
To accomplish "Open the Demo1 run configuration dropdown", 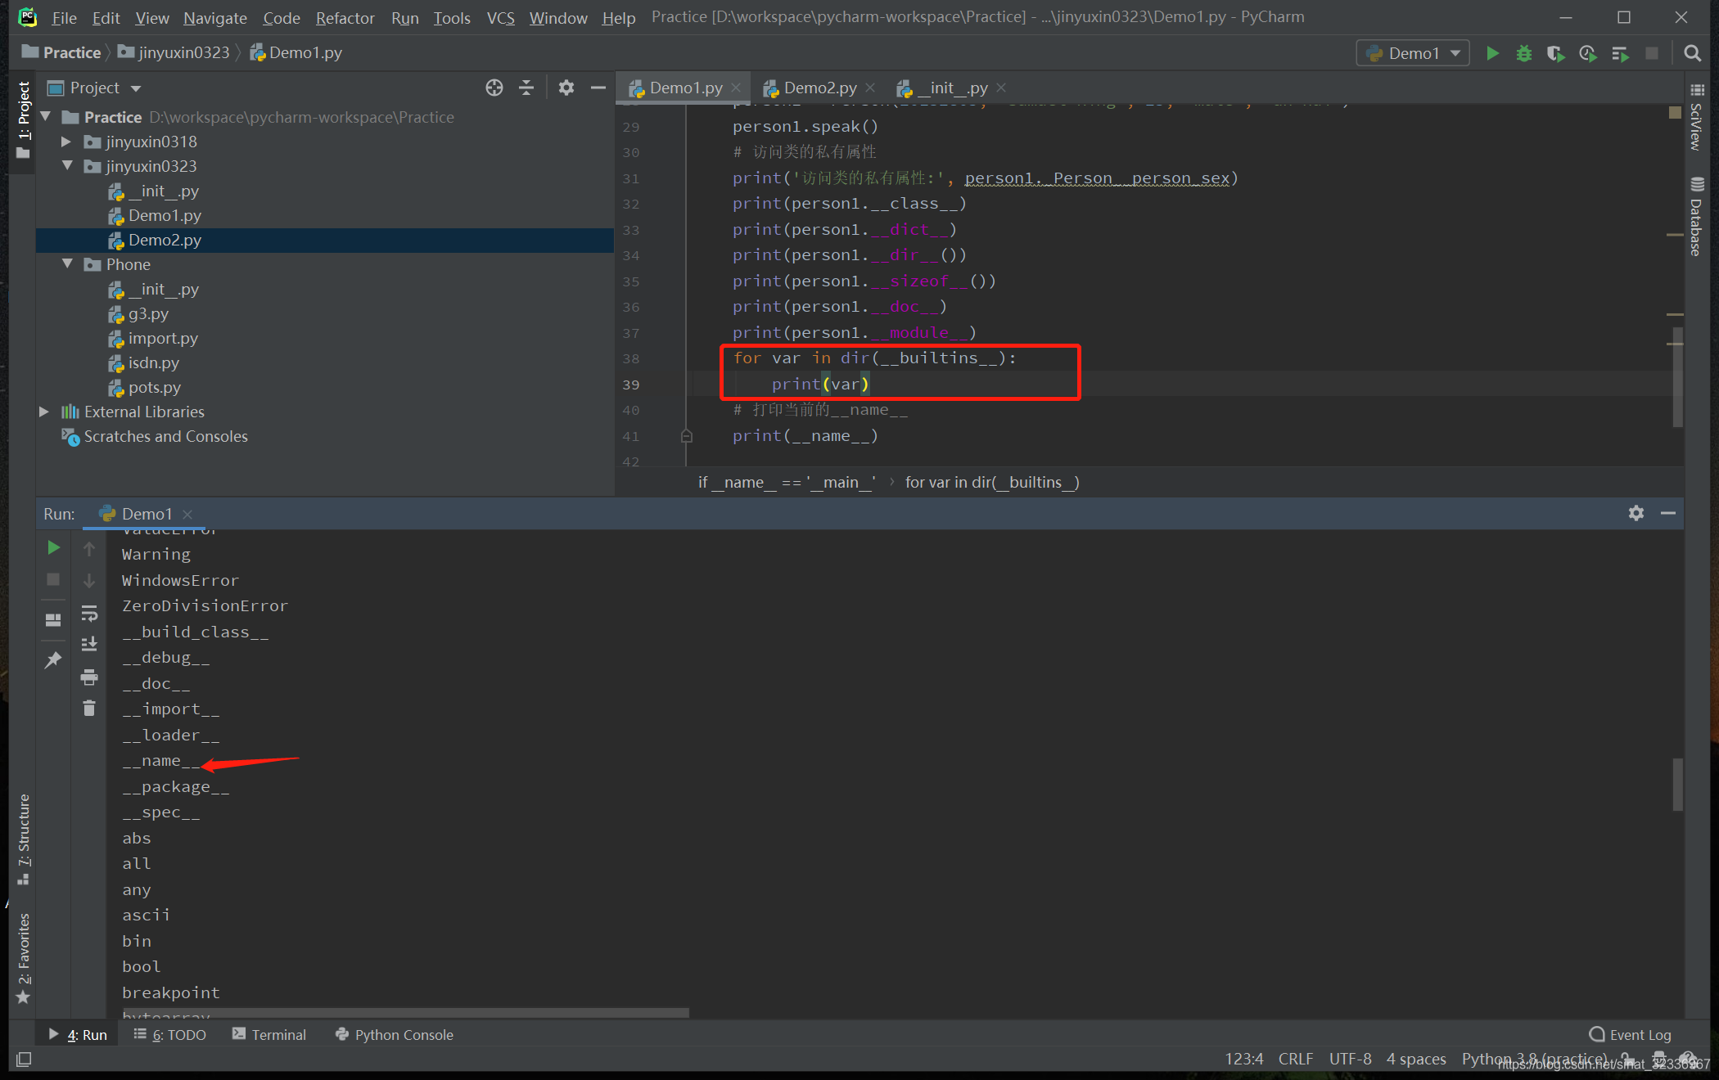I will click(1413, 53).
